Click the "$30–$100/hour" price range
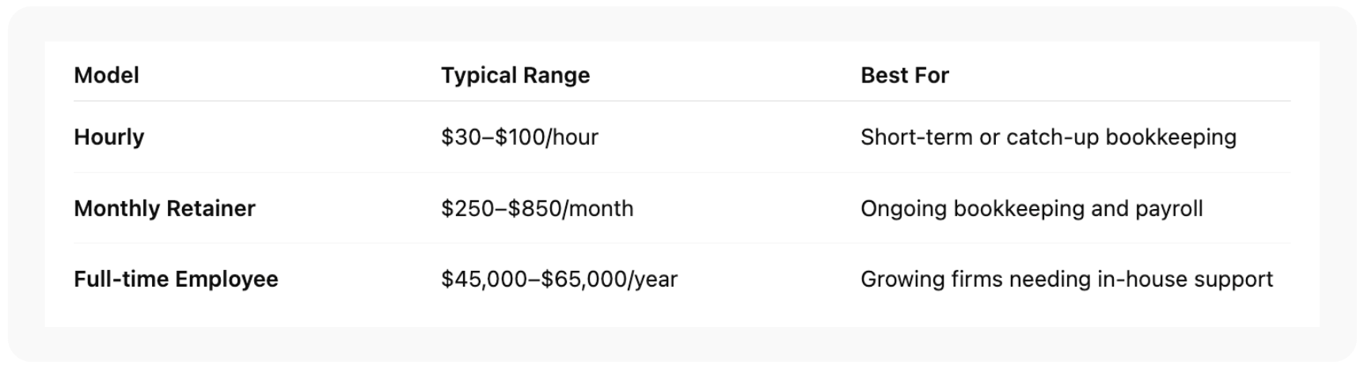 tap(519, 137)
